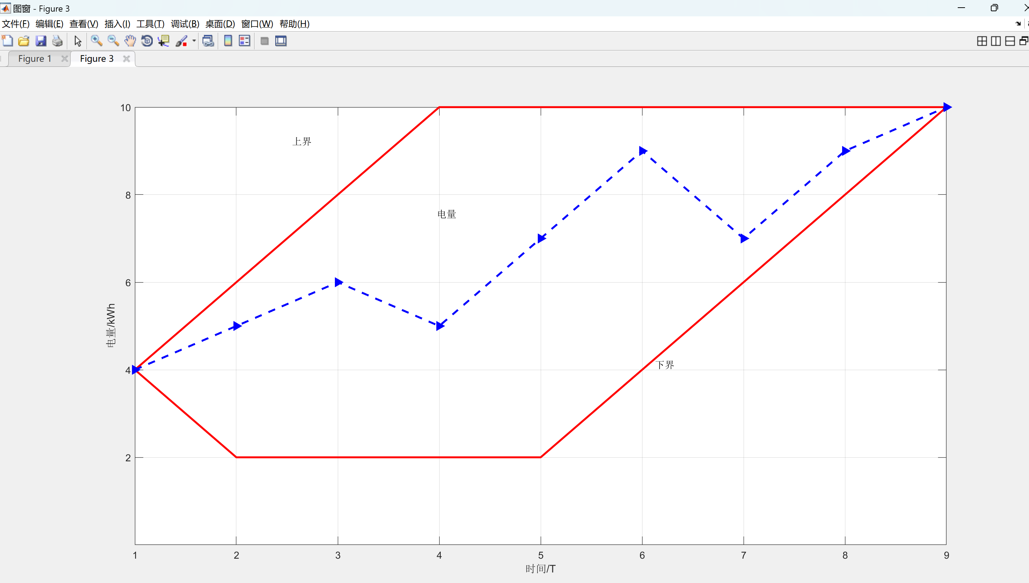The image size is (1029, 583).
Task: Open the 插入(I) menu
Action: (x=117, y=24)
